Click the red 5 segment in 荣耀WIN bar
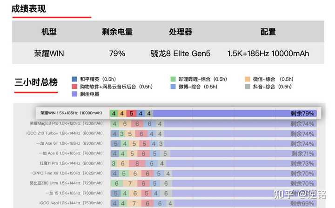 click(x=131, y=114)
